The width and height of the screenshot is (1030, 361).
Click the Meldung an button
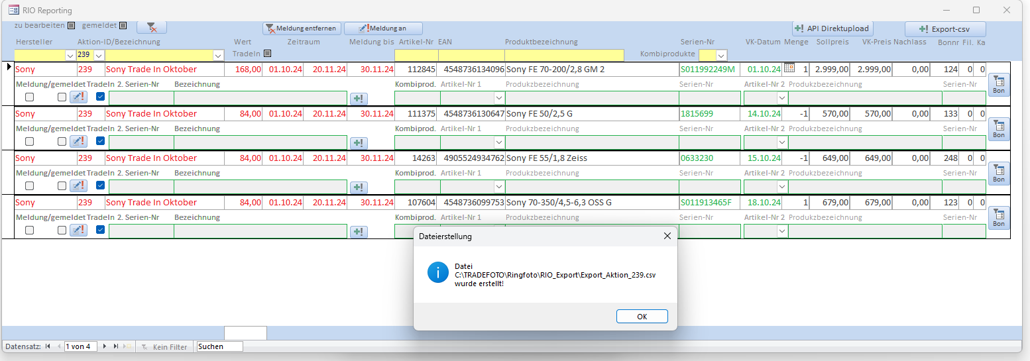[383, 28]
